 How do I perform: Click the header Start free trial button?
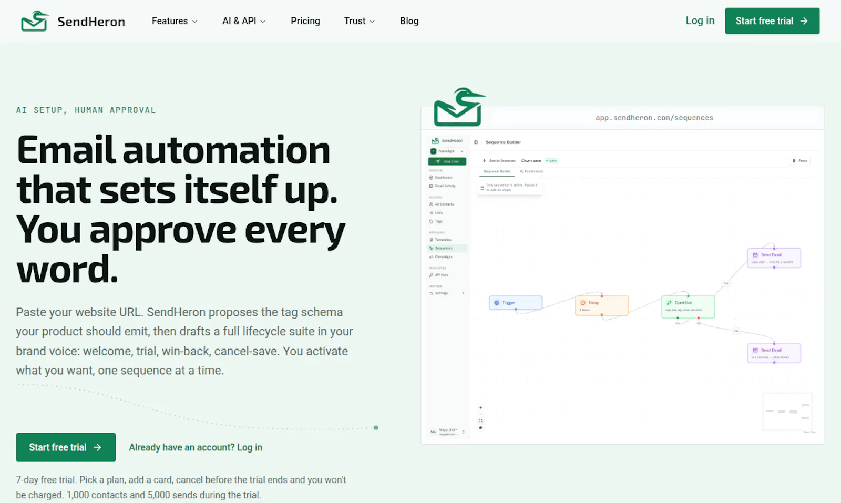(x=772, y=21)
